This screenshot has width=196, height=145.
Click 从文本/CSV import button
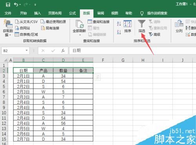pos(26,22)
